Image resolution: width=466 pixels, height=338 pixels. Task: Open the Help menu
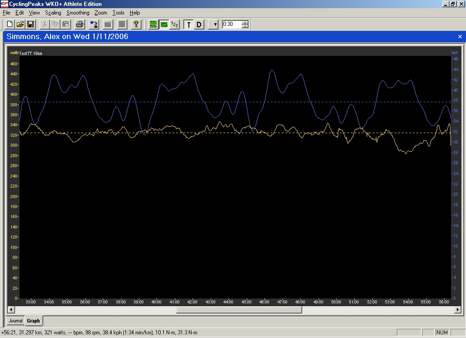135,13
